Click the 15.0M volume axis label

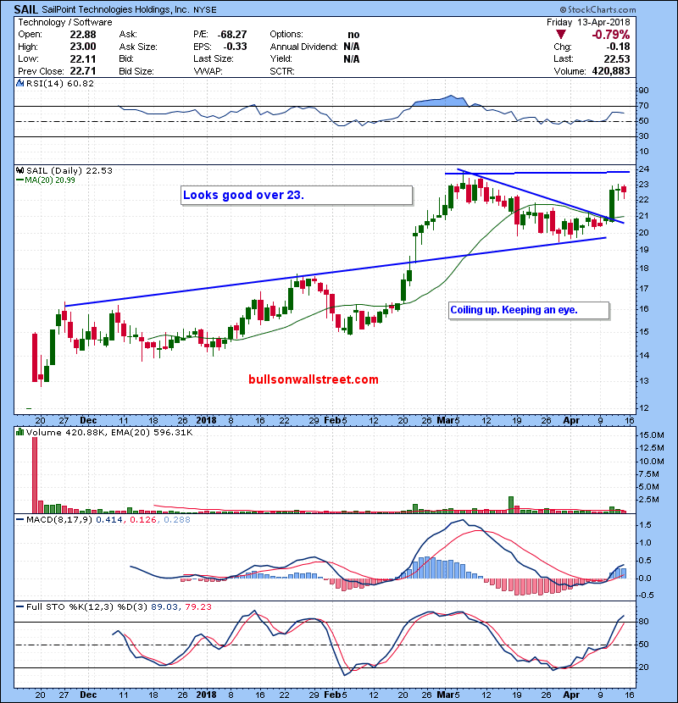pos(652,435)
